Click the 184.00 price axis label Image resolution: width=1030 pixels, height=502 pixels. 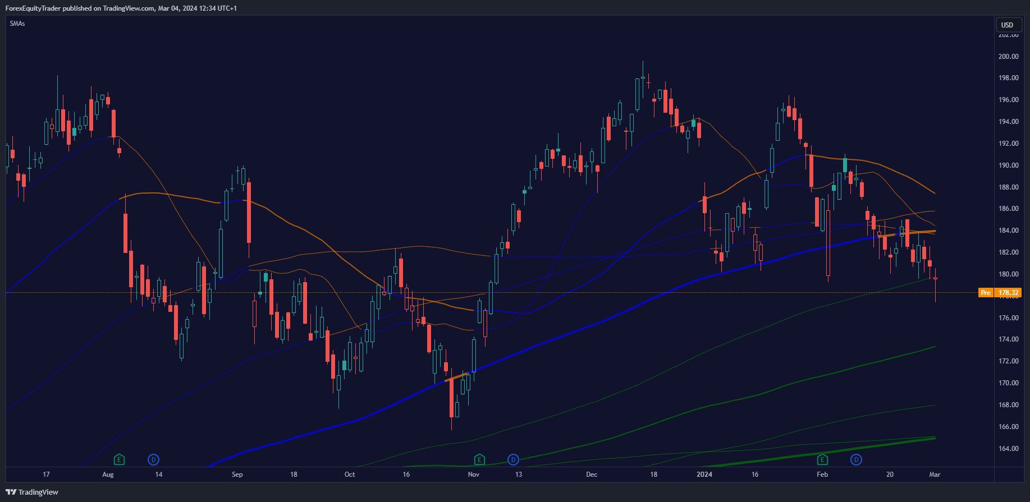pos(1008,231)
